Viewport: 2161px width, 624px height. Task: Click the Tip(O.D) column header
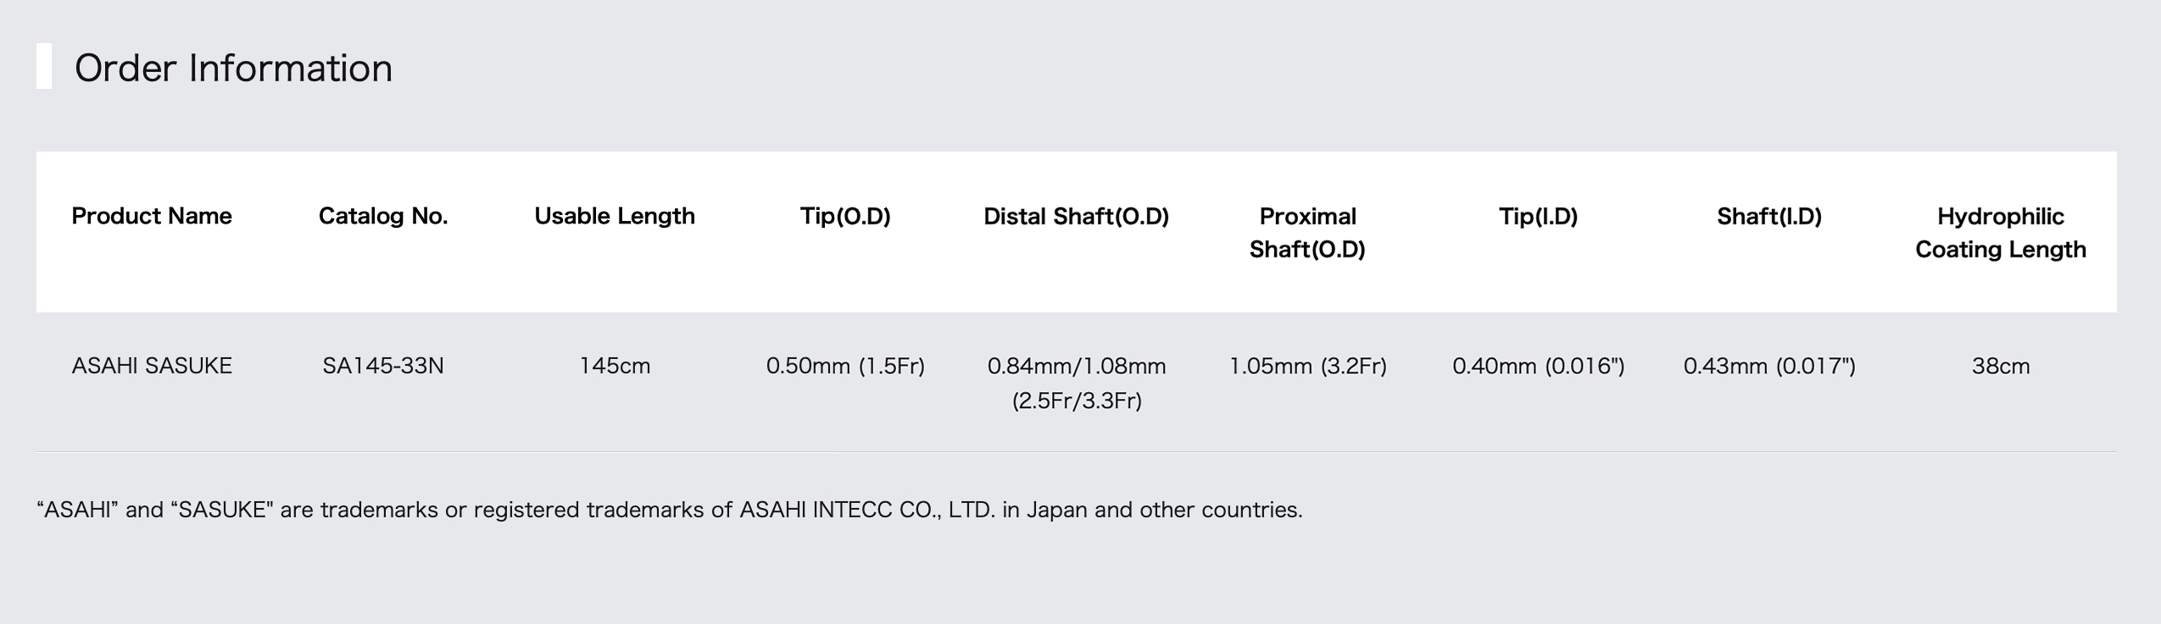click(x=845, y=216)
